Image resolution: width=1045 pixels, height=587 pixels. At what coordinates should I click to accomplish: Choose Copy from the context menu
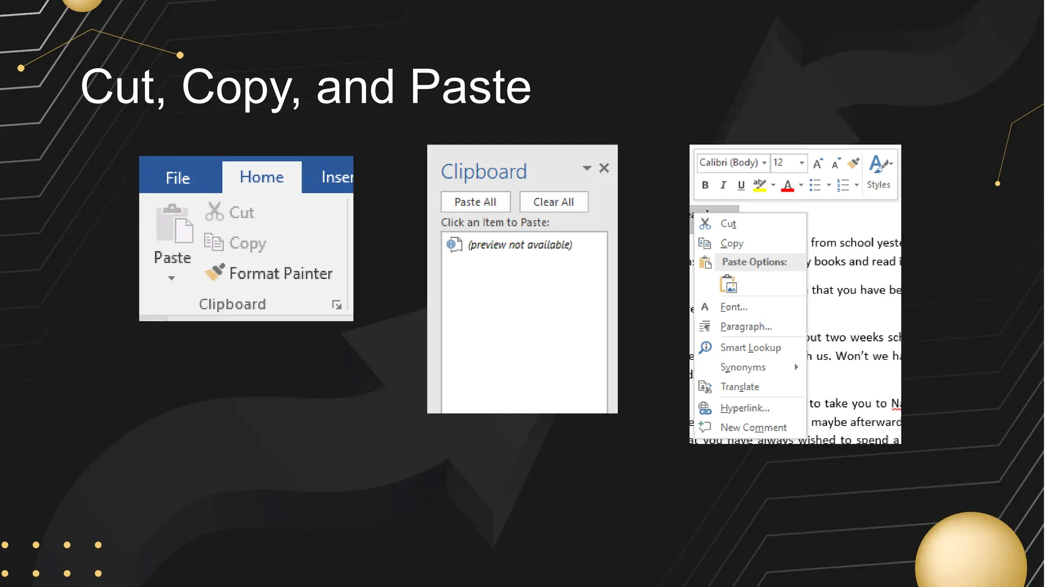pyautogui.click(x=751, y=243)
